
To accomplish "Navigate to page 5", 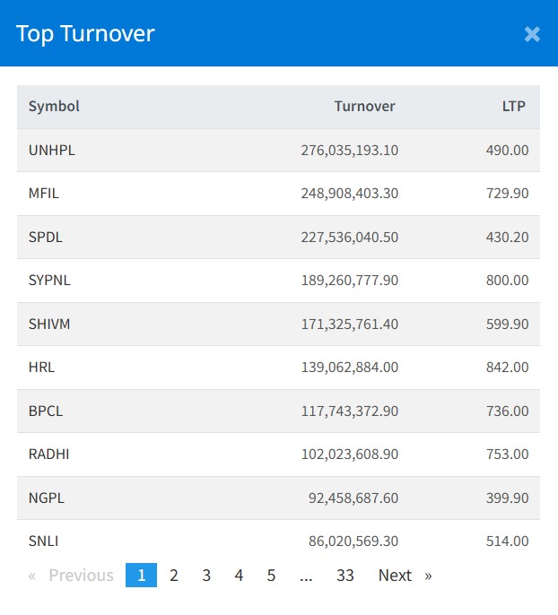I will coord(271,576).
